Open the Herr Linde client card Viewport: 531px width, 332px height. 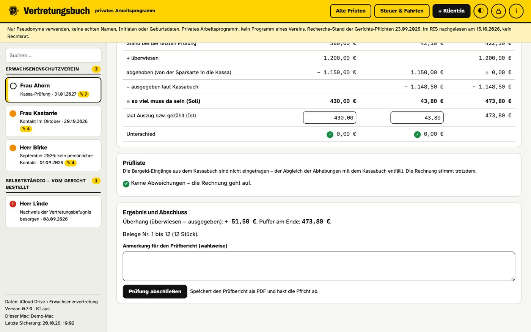[53, 211]
